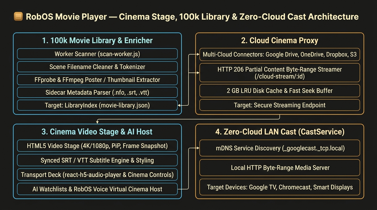Select the 'Transport Deck (react-h5-audio-player' box
The height and width of the screenshot is (210, 377).
coord(97,174)
